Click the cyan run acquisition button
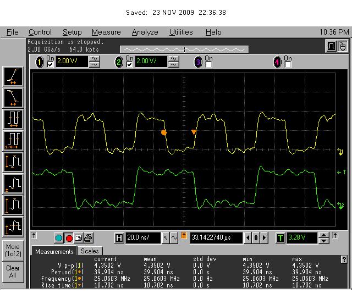This screenshot has width=352, height=299. click(59, 238)
